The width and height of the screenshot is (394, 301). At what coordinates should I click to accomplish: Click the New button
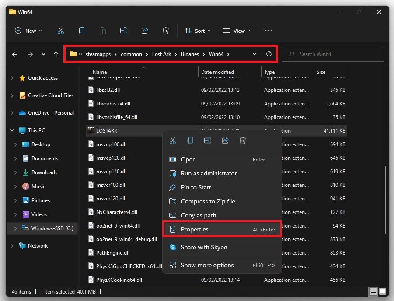[x=28, y=31]
